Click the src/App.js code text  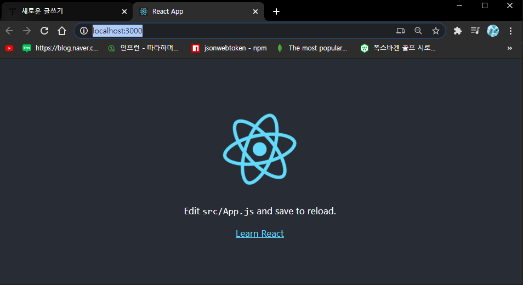229,212
